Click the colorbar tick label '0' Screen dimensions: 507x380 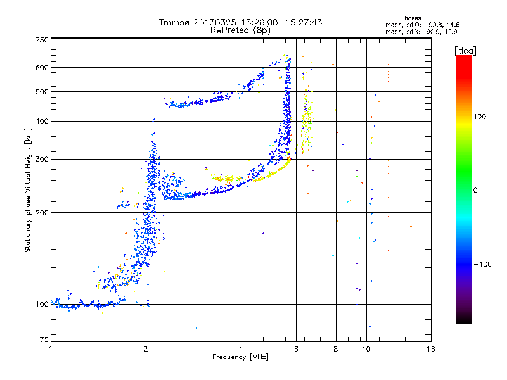coord(475,190)
